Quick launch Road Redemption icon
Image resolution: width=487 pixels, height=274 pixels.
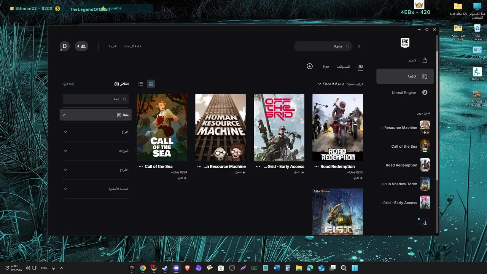click(x=425, y=165)
